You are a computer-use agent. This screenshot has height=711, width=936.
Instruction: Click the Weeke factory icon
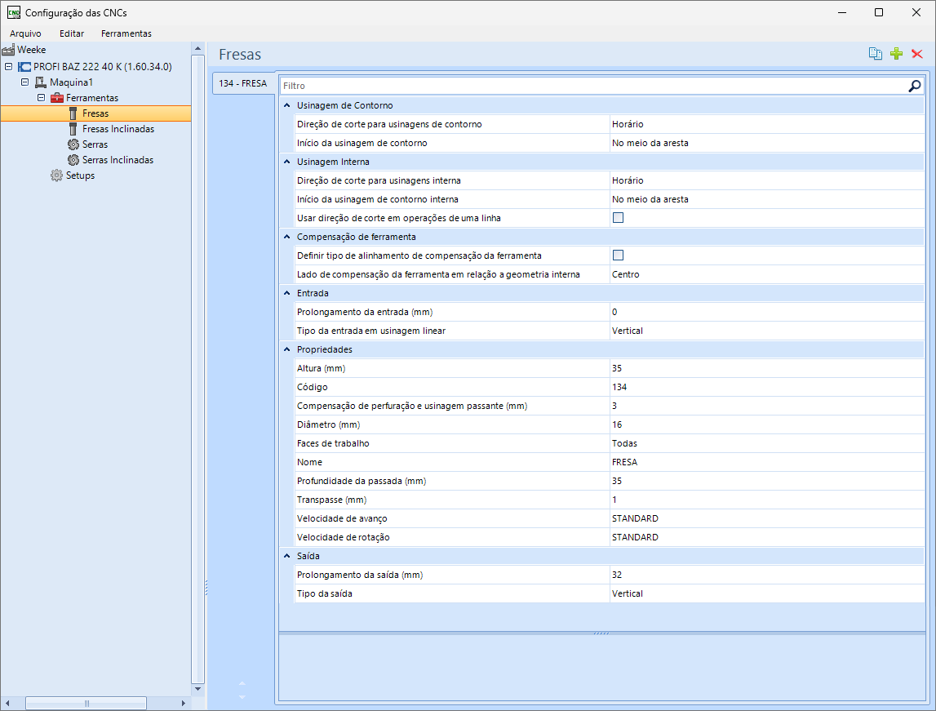point(8,50)
